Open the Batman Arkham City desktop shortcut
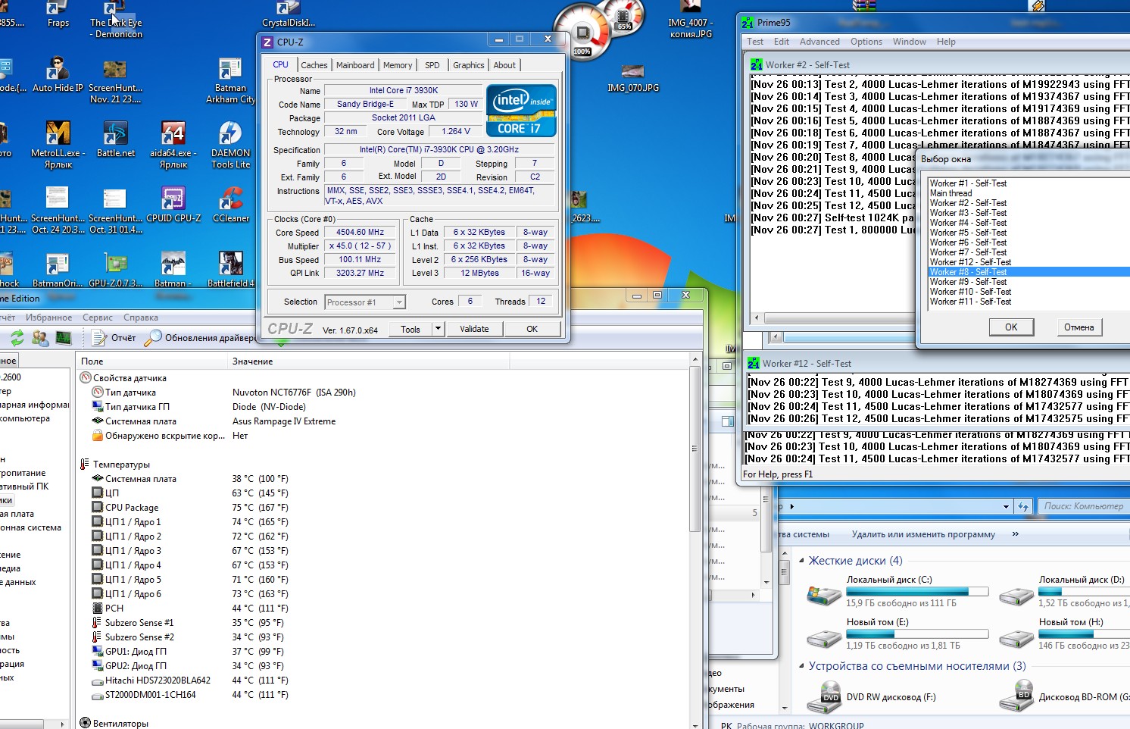This screenshot has width=1130, height=729. pyautogui.click(x=230, y=70)
